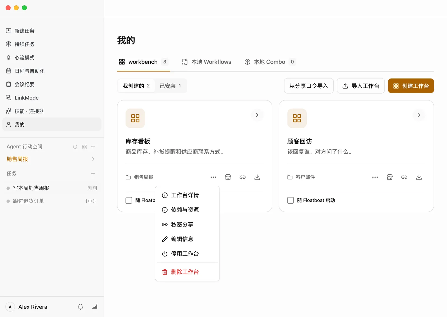Click the link icon on 顾客回访 card
447x317 pixels.
404,177
